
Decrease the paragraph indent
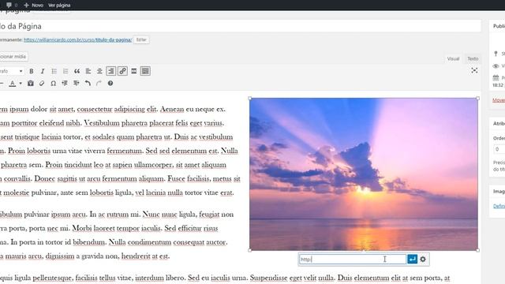tap(65, 84)
